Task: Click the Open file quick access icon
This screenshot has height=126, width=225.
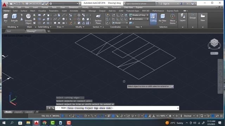Action: (15, 3)
